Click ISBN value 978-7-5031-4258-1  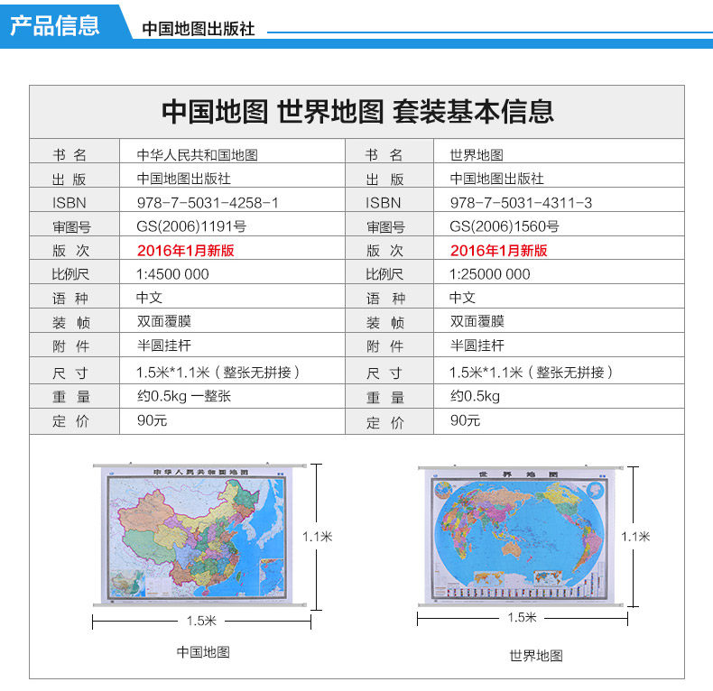208,203
